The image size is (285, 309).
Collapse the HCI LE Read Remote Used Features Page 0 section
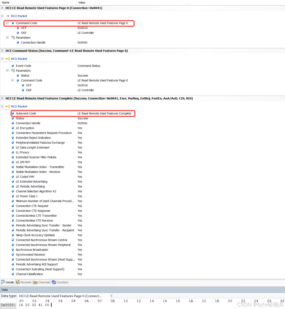(2, 8)
